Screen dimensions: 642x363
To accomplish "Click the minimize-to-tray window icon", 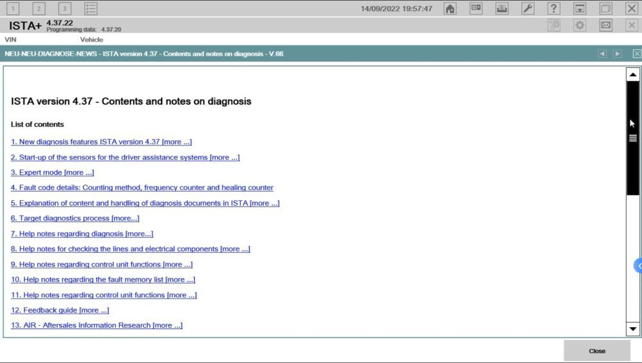I will point(580,8).
